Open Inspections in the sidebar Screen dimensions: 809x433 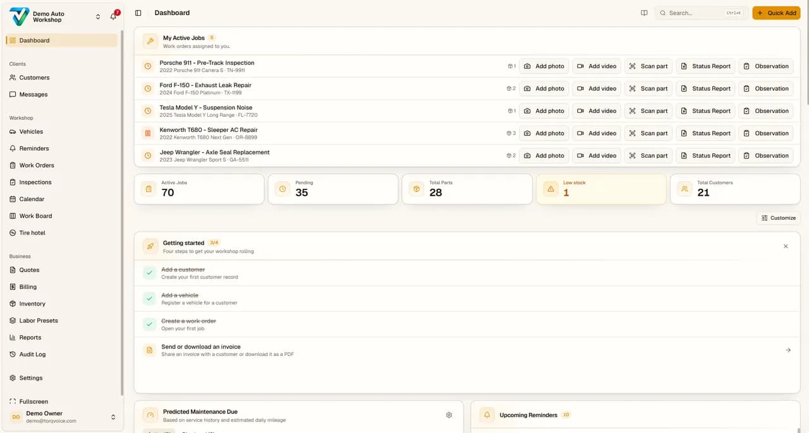(x=61, y=182)
